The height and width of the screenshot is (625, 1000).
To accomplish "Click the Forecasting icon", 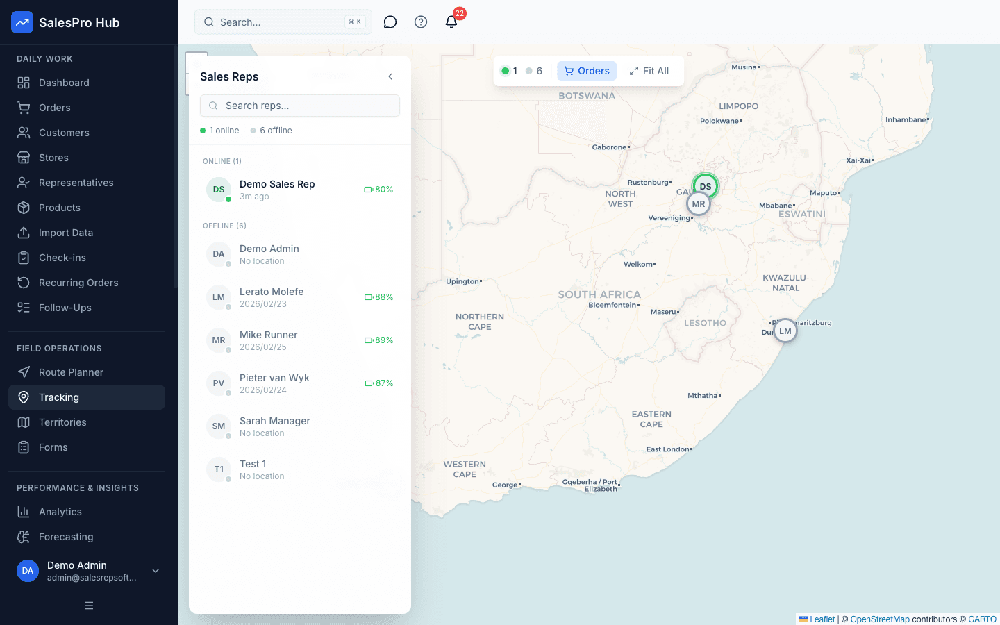I will click(x=24, y=537).
